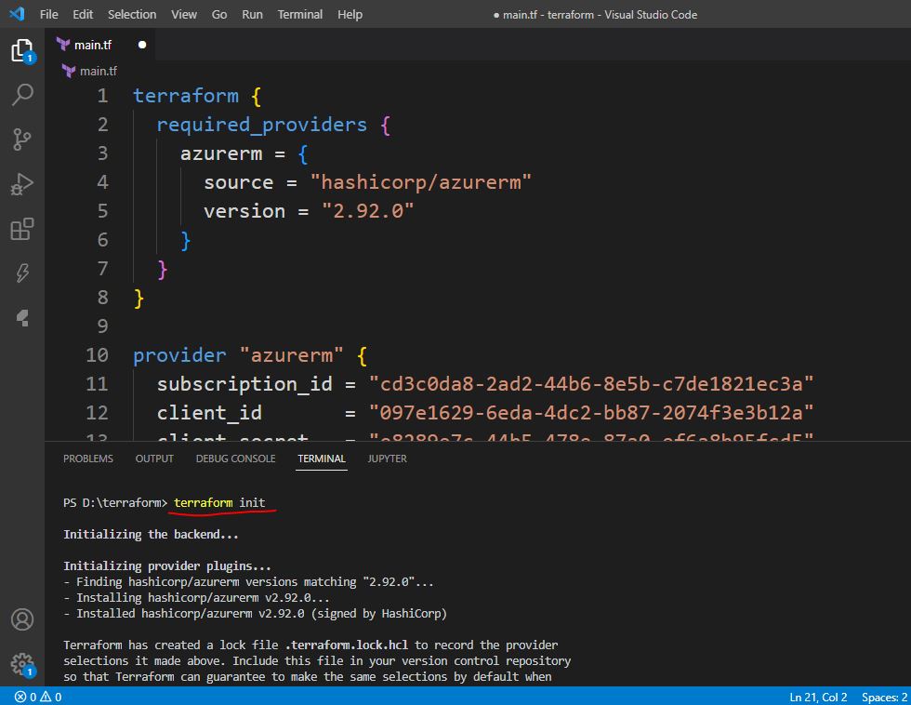This screenshot has height=705, width=911.
Task: Open the Azure lightning-bolt sidebar icon
Action: [x=22, y=273]
